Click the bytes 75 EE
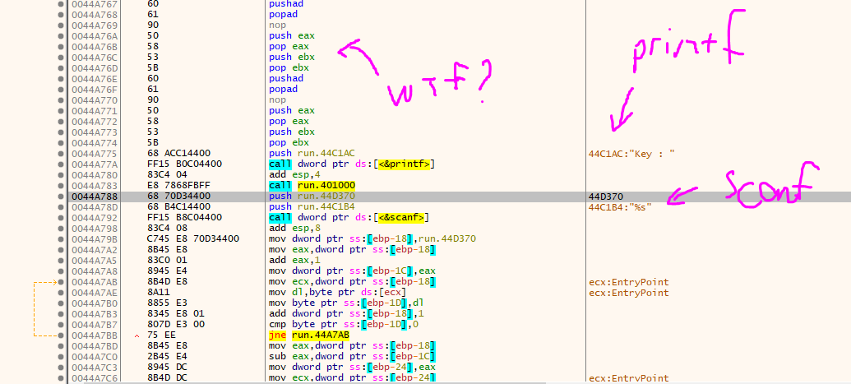 pyautogui.click(x=161, y=335)
